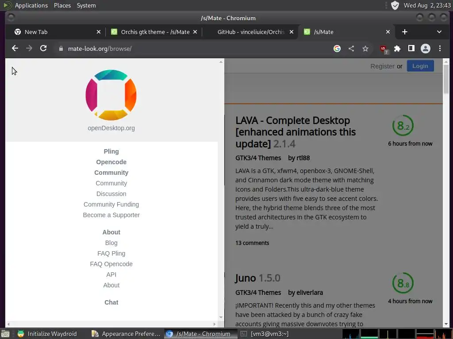Close the New Tab tab
Screen dimensions: 453x339
[99, 32]
